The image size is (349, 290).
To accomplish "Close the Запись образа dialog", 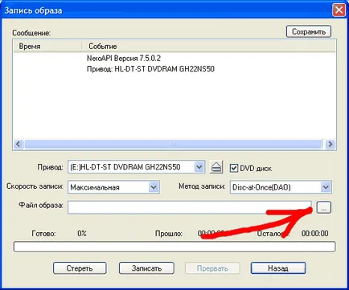I will (339, 10).
